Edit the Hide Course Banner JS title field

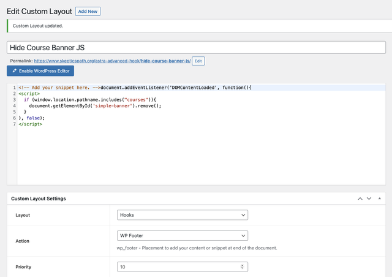click(x=196, y=48)
